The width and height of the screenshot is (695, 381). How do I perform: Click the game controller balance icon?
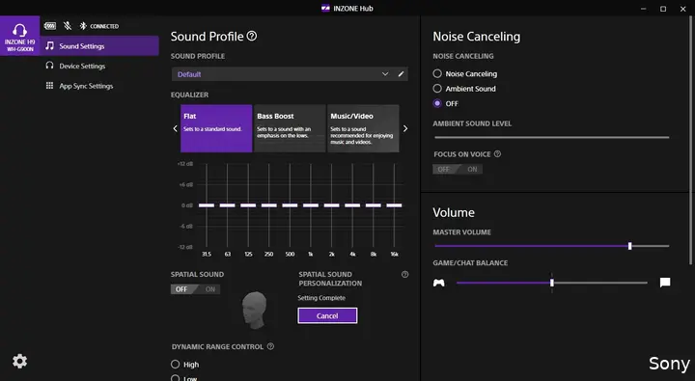coord(439,283)
